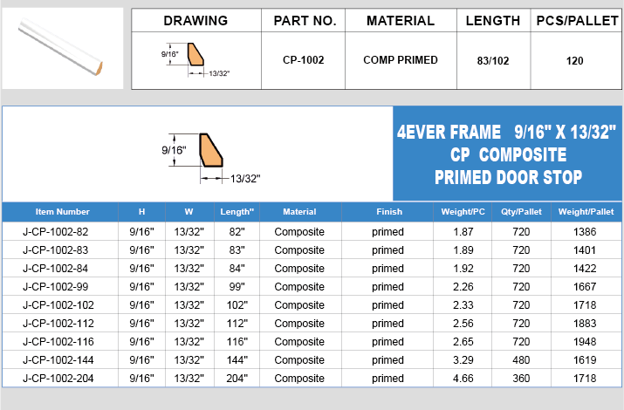
Task: Select item J-CP-1002-102
Action: (58, 305)
